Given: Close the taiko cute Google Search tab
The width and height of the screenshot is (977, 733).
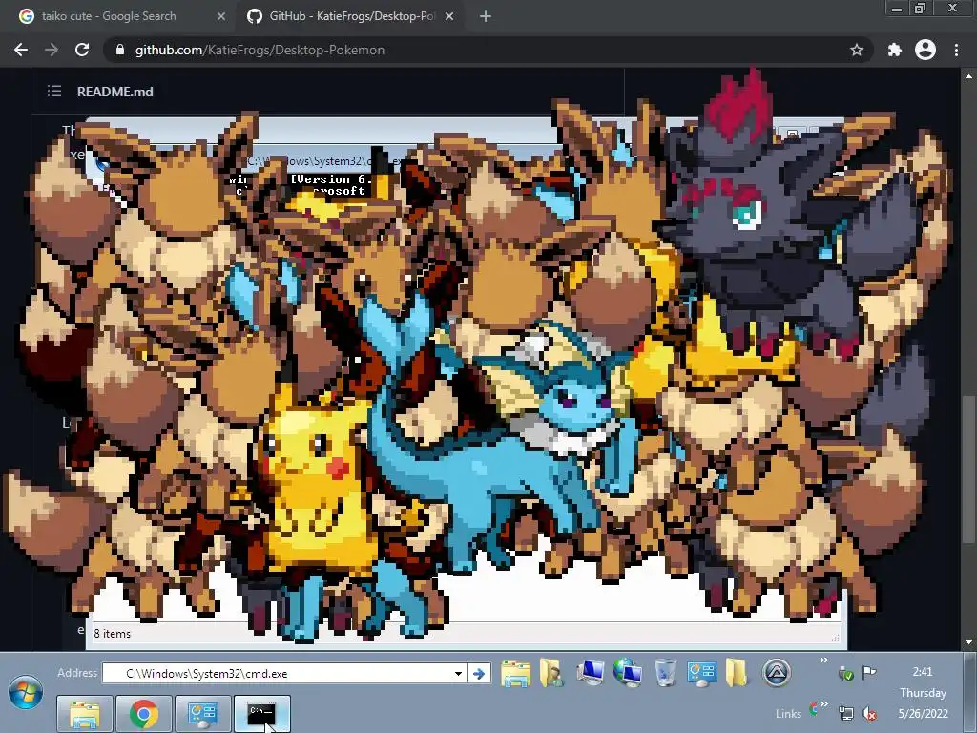Looking at the screenshot, I should tap(221, 17).
